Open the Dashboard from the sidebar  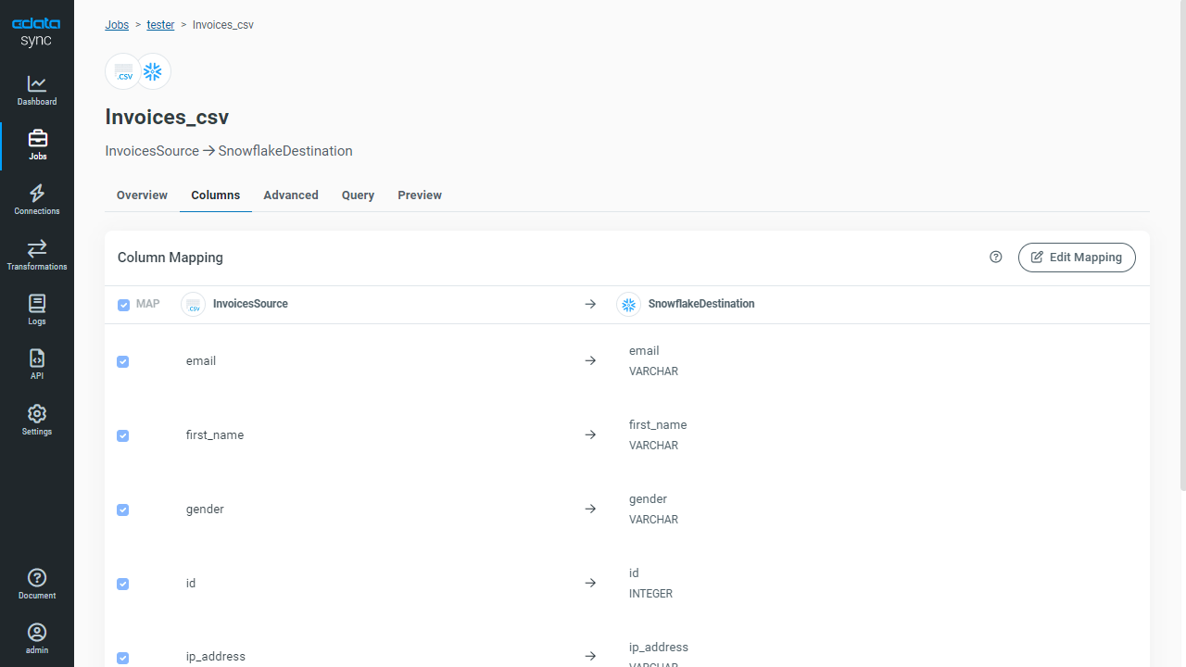pyautogui.click(x=37, y=90)
